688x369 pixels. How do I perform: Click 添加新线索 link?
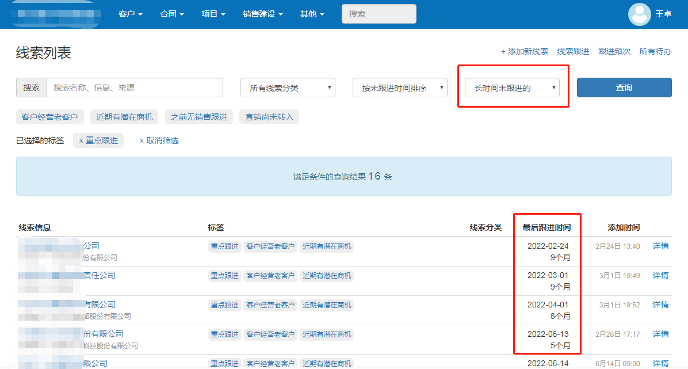pos(525,51)
